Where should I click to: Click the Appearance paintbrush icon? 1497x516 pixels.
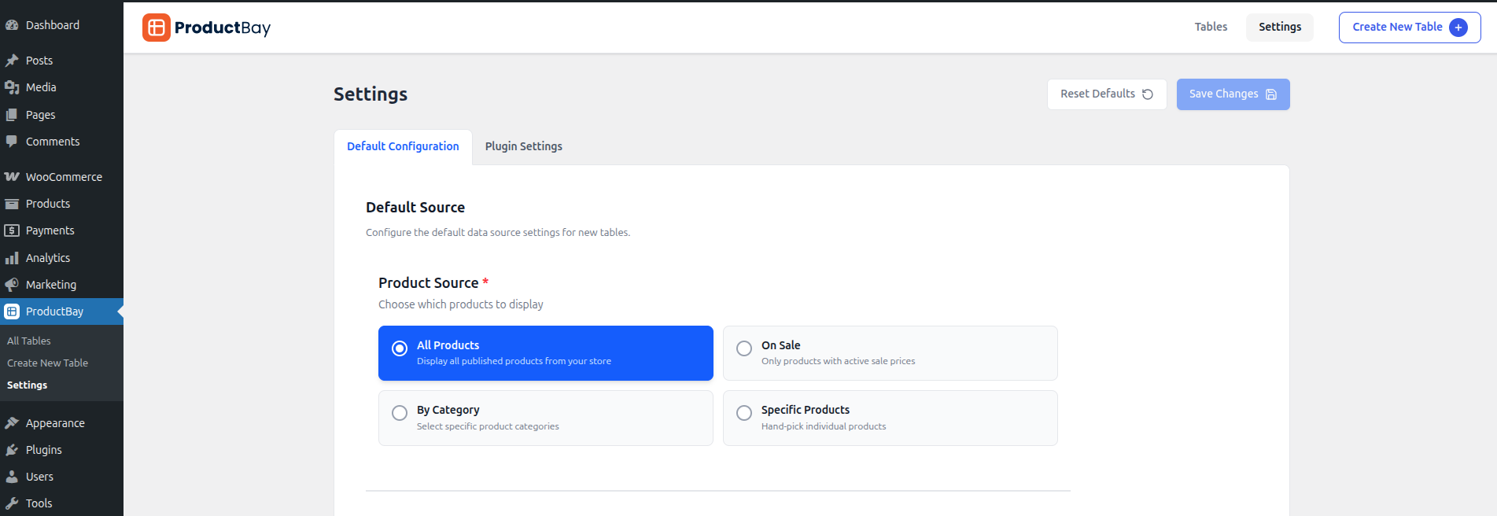click(12, 423)
